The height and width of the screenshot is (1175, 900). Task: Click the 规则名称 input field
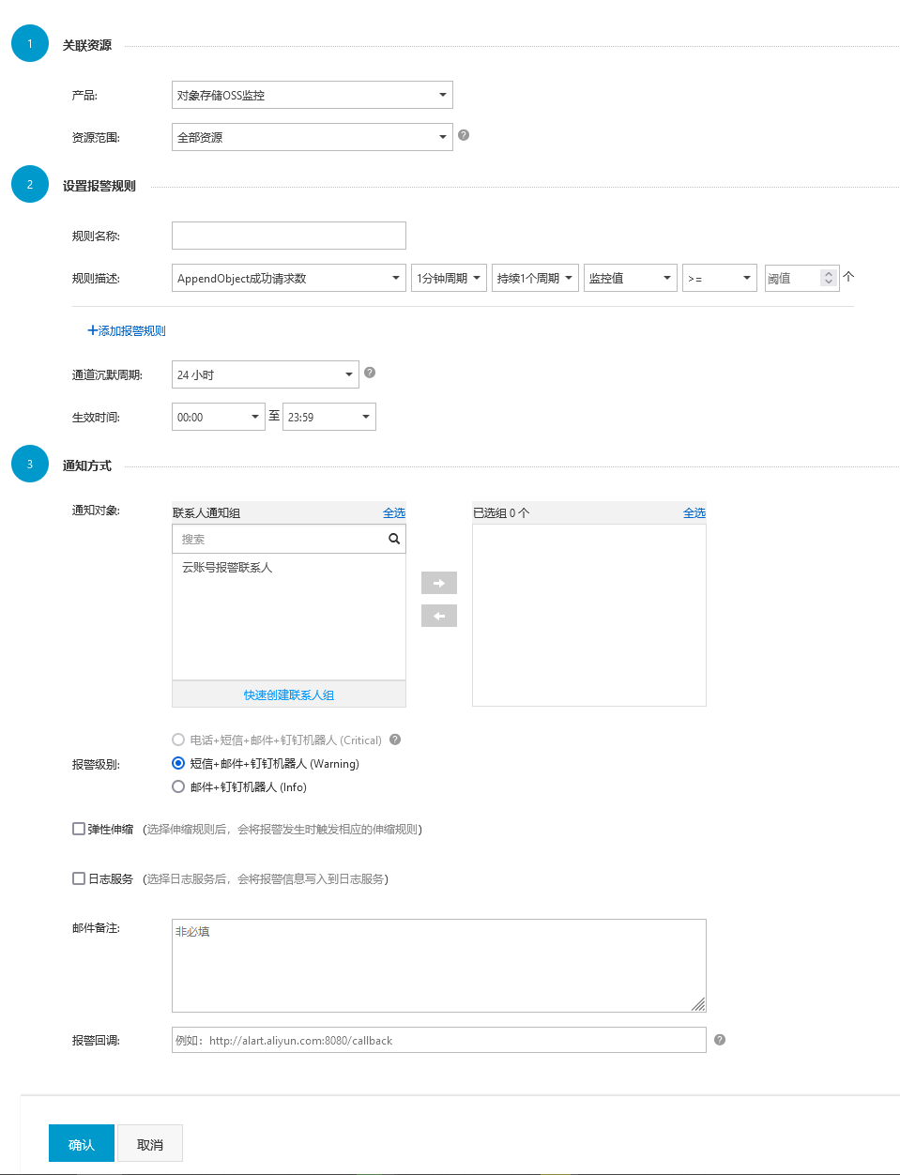[x=288, y=235]
